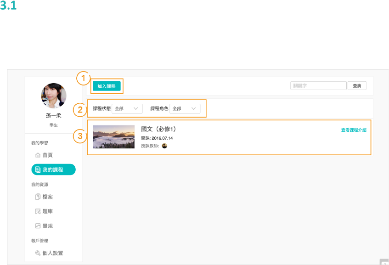Click the user name 孫一柔

coord(54,116)
